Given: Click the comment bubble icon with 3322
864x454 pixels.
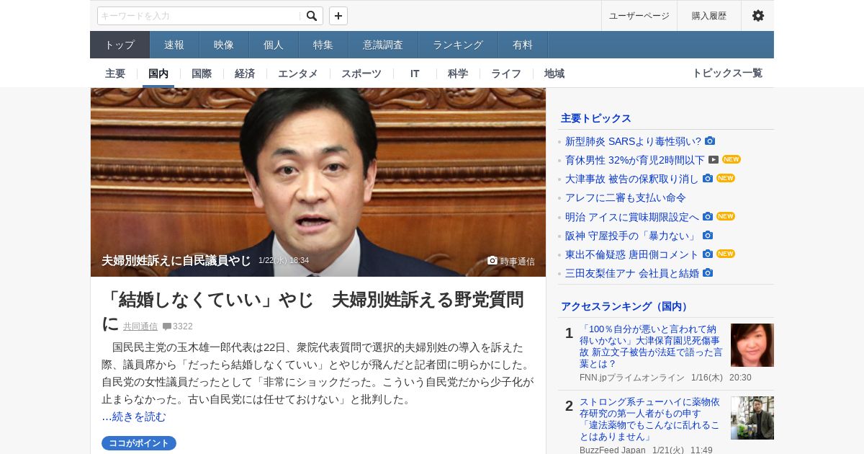Looking at the screenshot, I should click(x=167, y=326).
